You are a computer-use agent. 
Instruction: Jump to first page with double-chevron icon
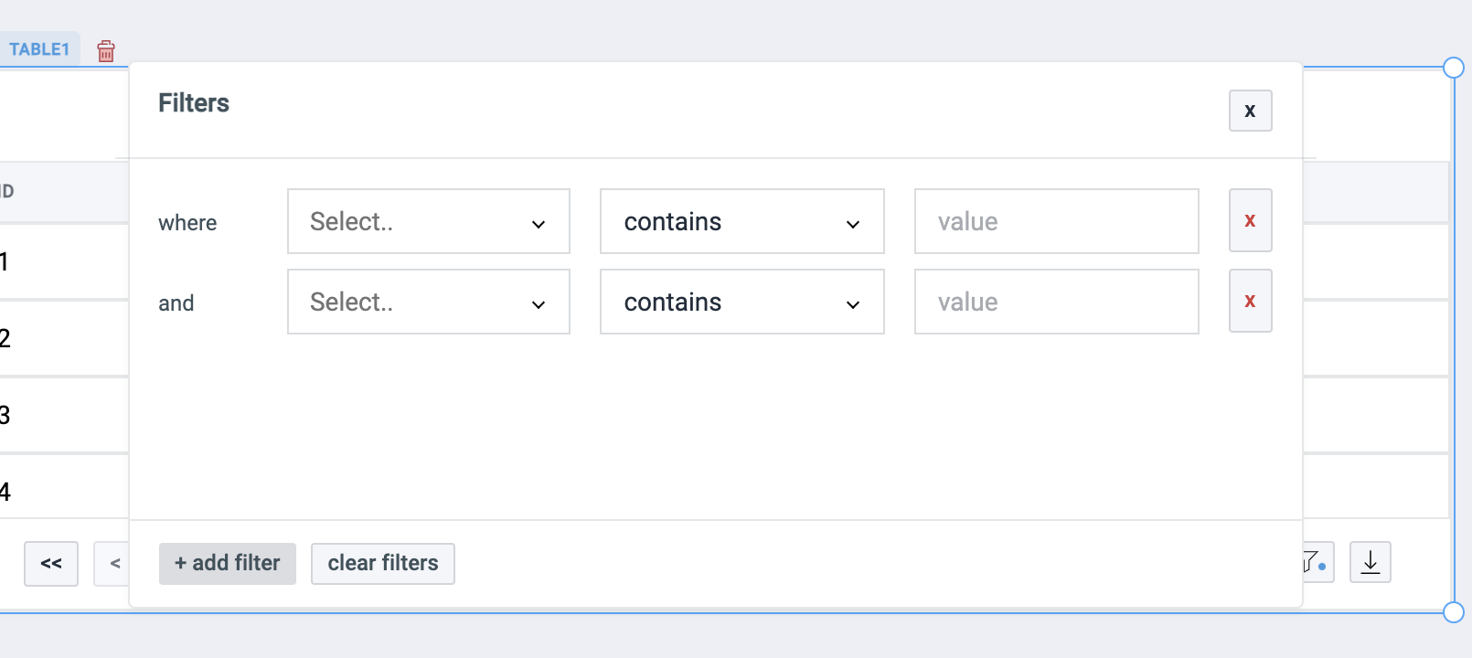point(50,564)
